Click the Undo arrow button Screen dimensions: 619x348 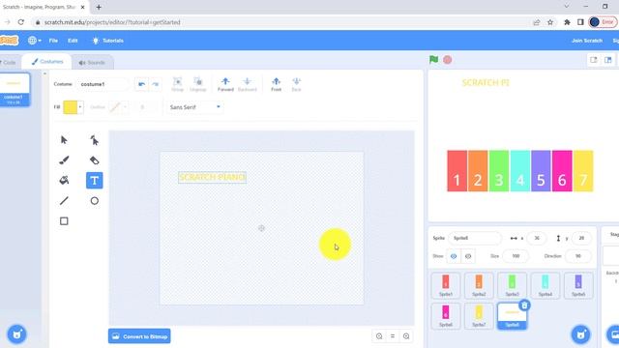click(x=142, y=84)
